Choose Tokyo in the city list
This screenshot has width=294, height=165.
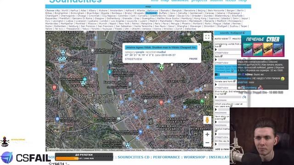click(x=85, y=29)
